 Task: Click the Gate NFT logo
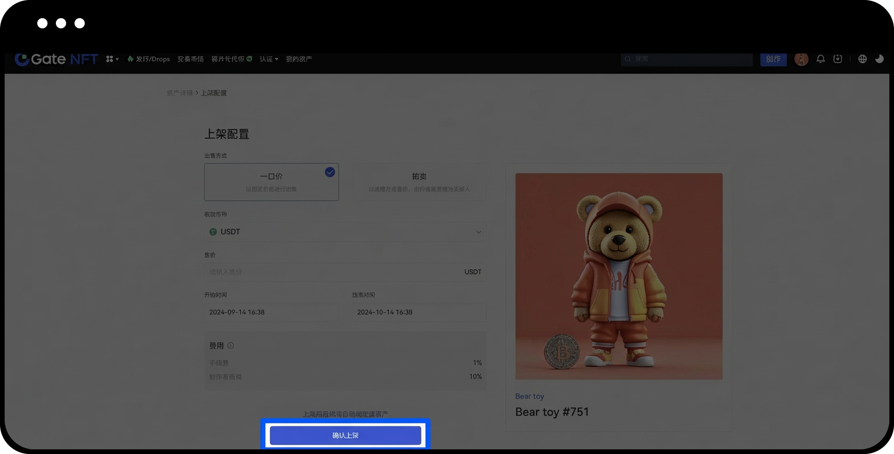[x=56, y=60]
